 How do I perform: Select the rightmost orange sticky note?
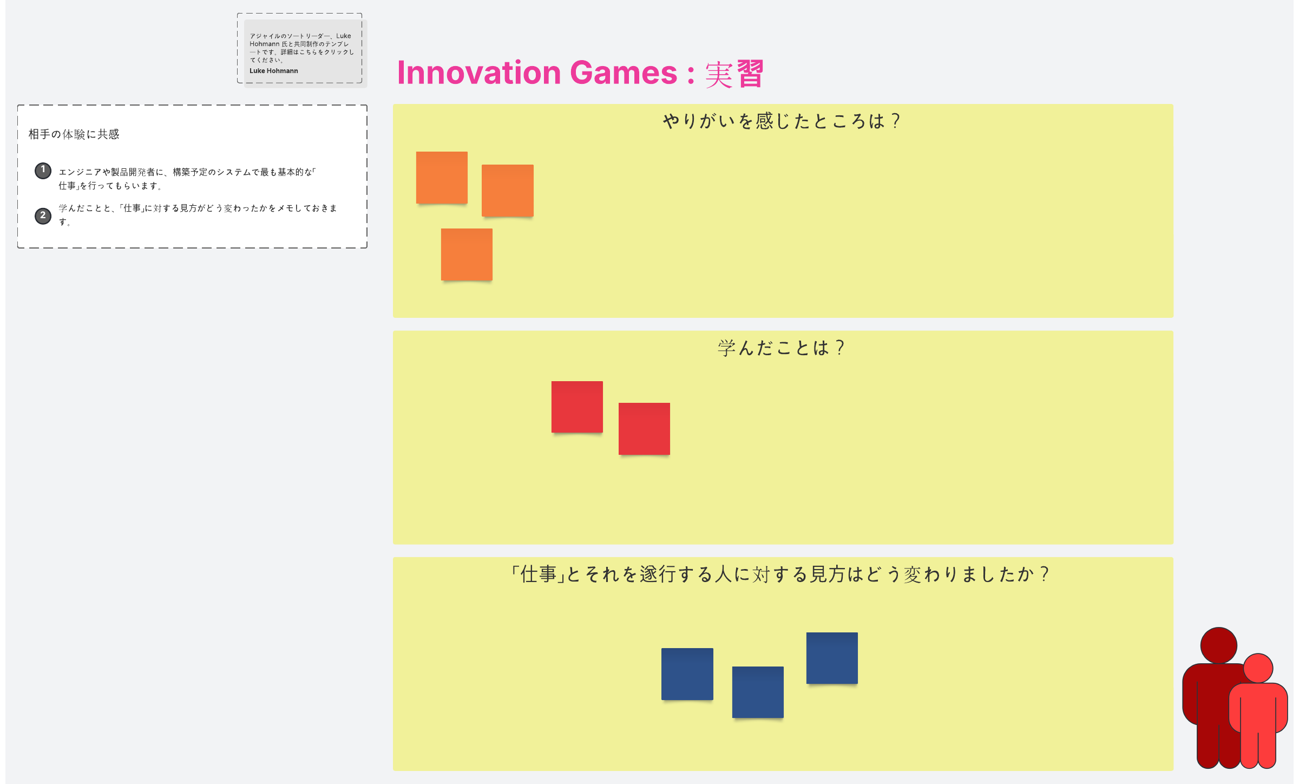(508, 191)
